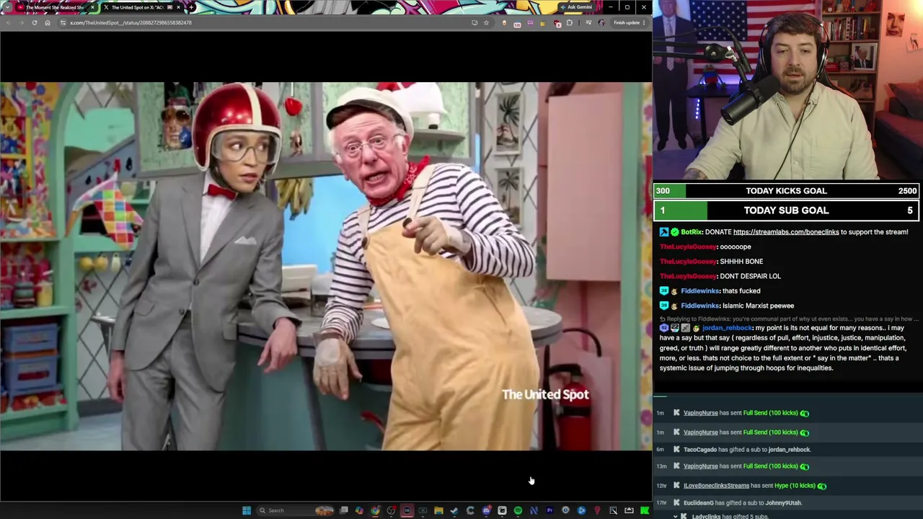Click kicks icon beside ILoveBoneclinksStreams' Hype
Viewport: 923px width, 519px height.
[821, 486]
